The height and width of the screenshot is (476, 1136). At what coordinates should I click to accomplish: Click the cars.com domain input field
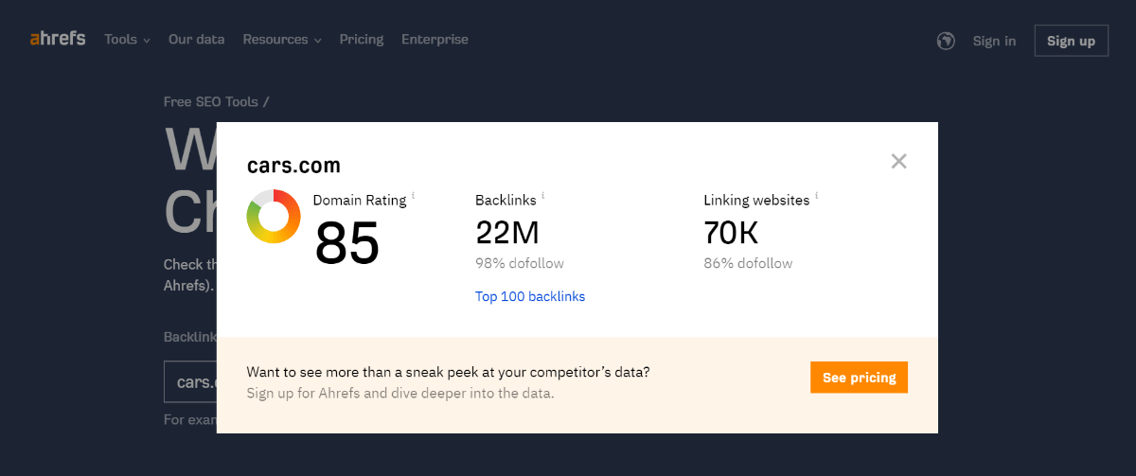click(x=190, y=382)
